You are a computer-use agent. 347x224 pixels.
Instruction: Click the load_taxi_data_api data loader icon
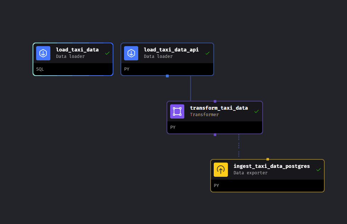pos(131,53)
